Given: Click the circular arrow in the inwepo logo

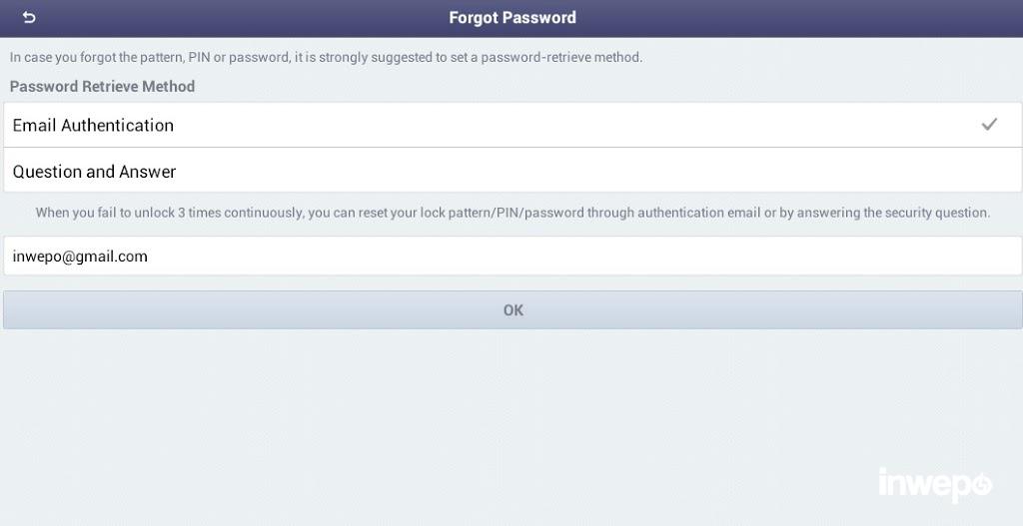Looking at the screenshot, I should coord(982,485).
